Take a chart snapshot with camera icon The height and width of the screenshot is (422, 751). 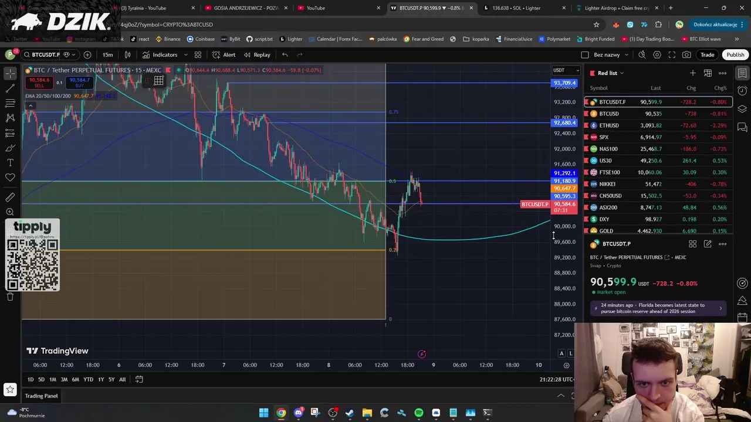click(686, 55)
